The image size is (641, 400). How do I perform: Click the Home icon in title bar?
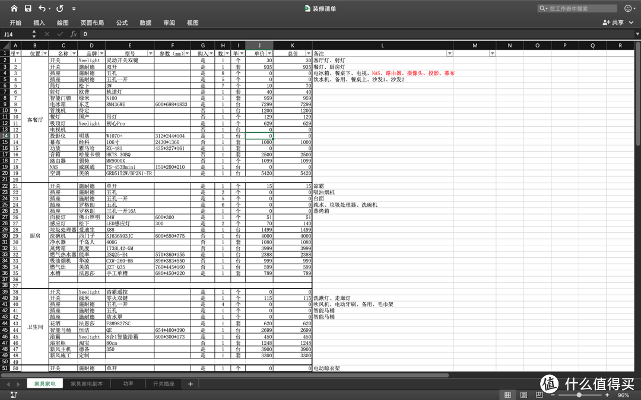[x=14, y=8]
